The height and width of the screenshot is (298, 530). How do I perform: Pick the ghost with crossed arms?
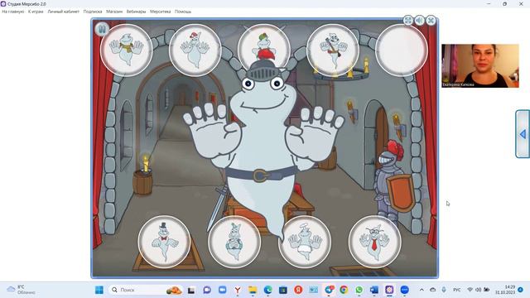point(234,242)
